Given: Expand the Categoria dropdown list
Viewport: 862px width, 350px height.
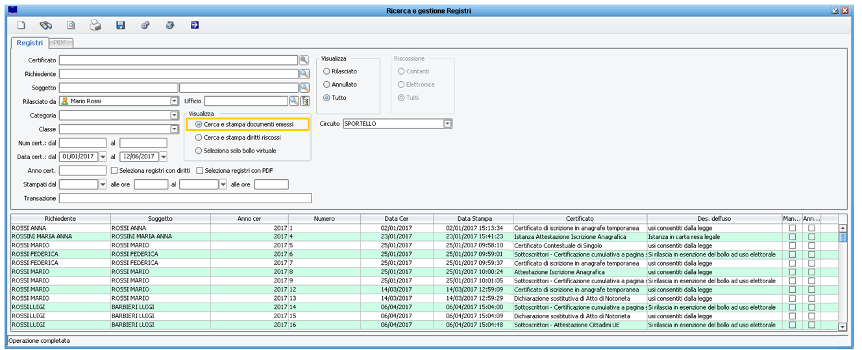Looking at the screenshot, I should pyautogui.click(x=174, y=116).
